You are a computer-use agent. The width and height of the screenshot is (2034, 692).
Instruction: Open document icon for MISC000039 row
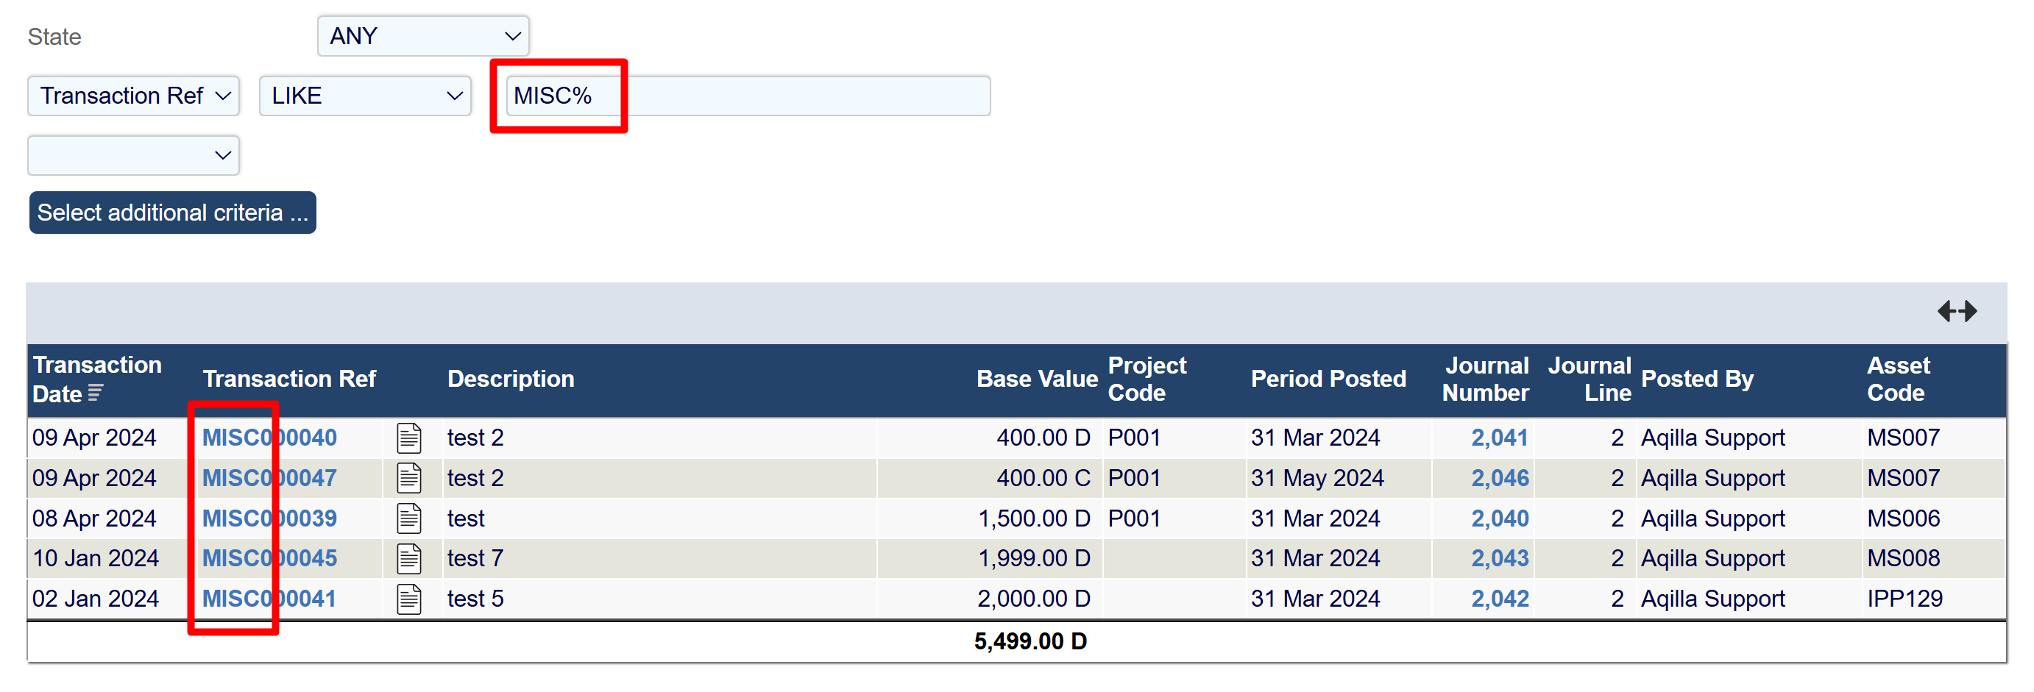(x=409, y=518)
